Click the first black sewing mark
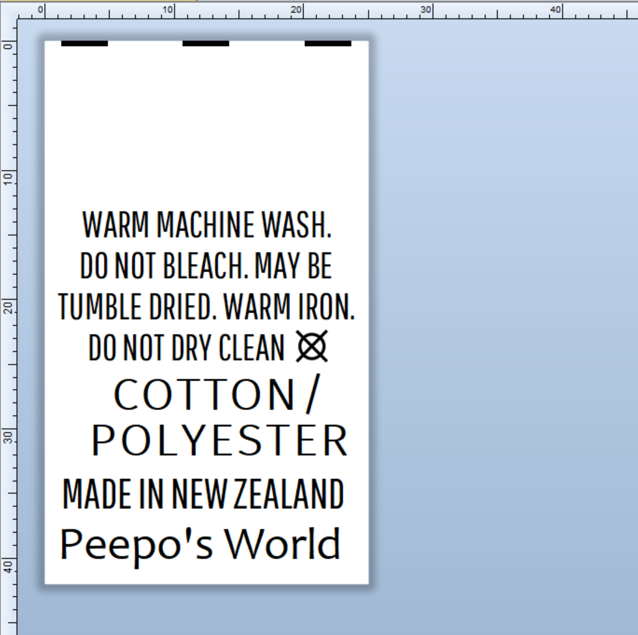Image resolution: width=638 pixels, height=635 pixels. click(x=84, y=44)
